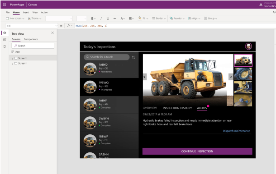Select the fourth thumbnail image
The image size is (276, 174).
(x=243, y=101)
